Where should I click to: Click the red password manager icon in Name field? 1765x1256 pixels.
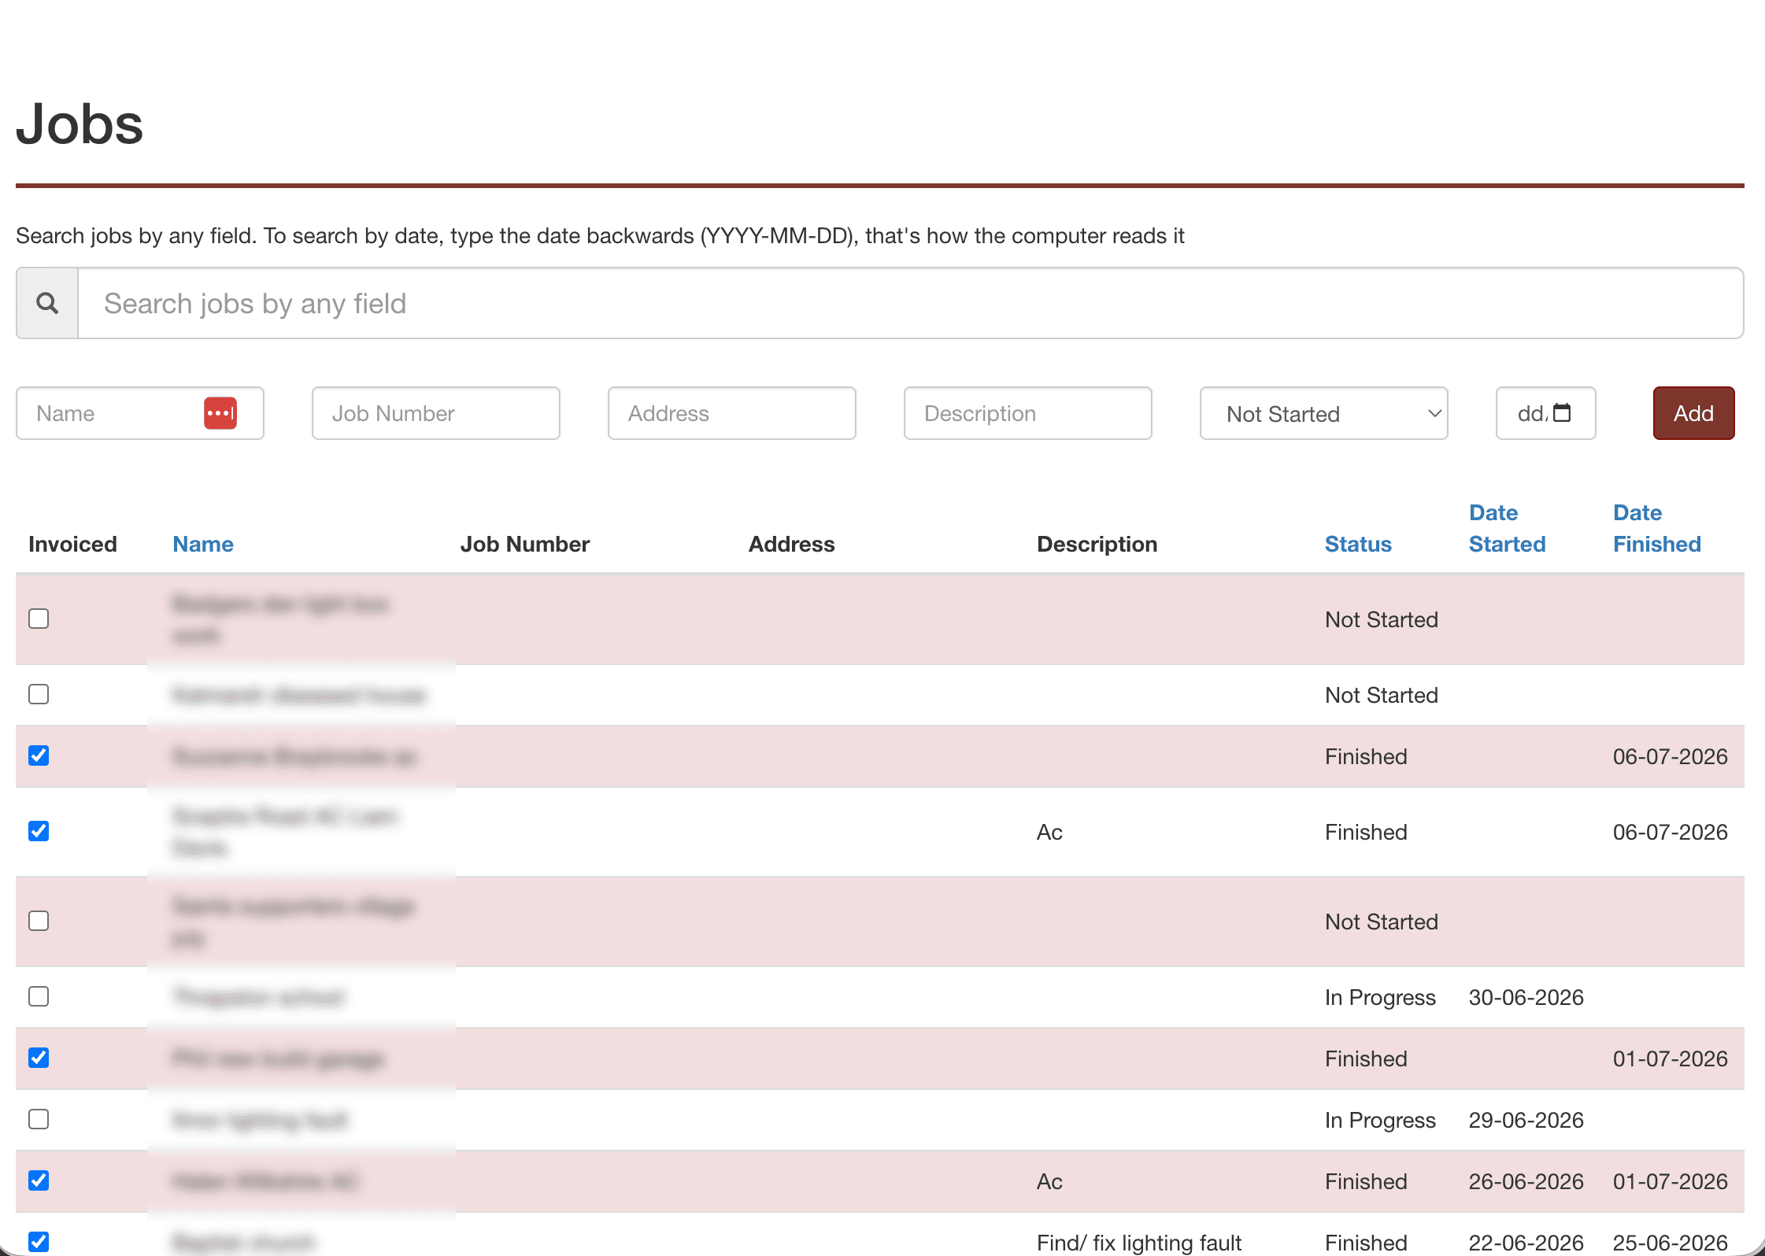[220, 413]
